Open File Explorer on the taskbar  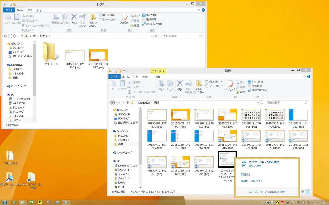(23, 202)
